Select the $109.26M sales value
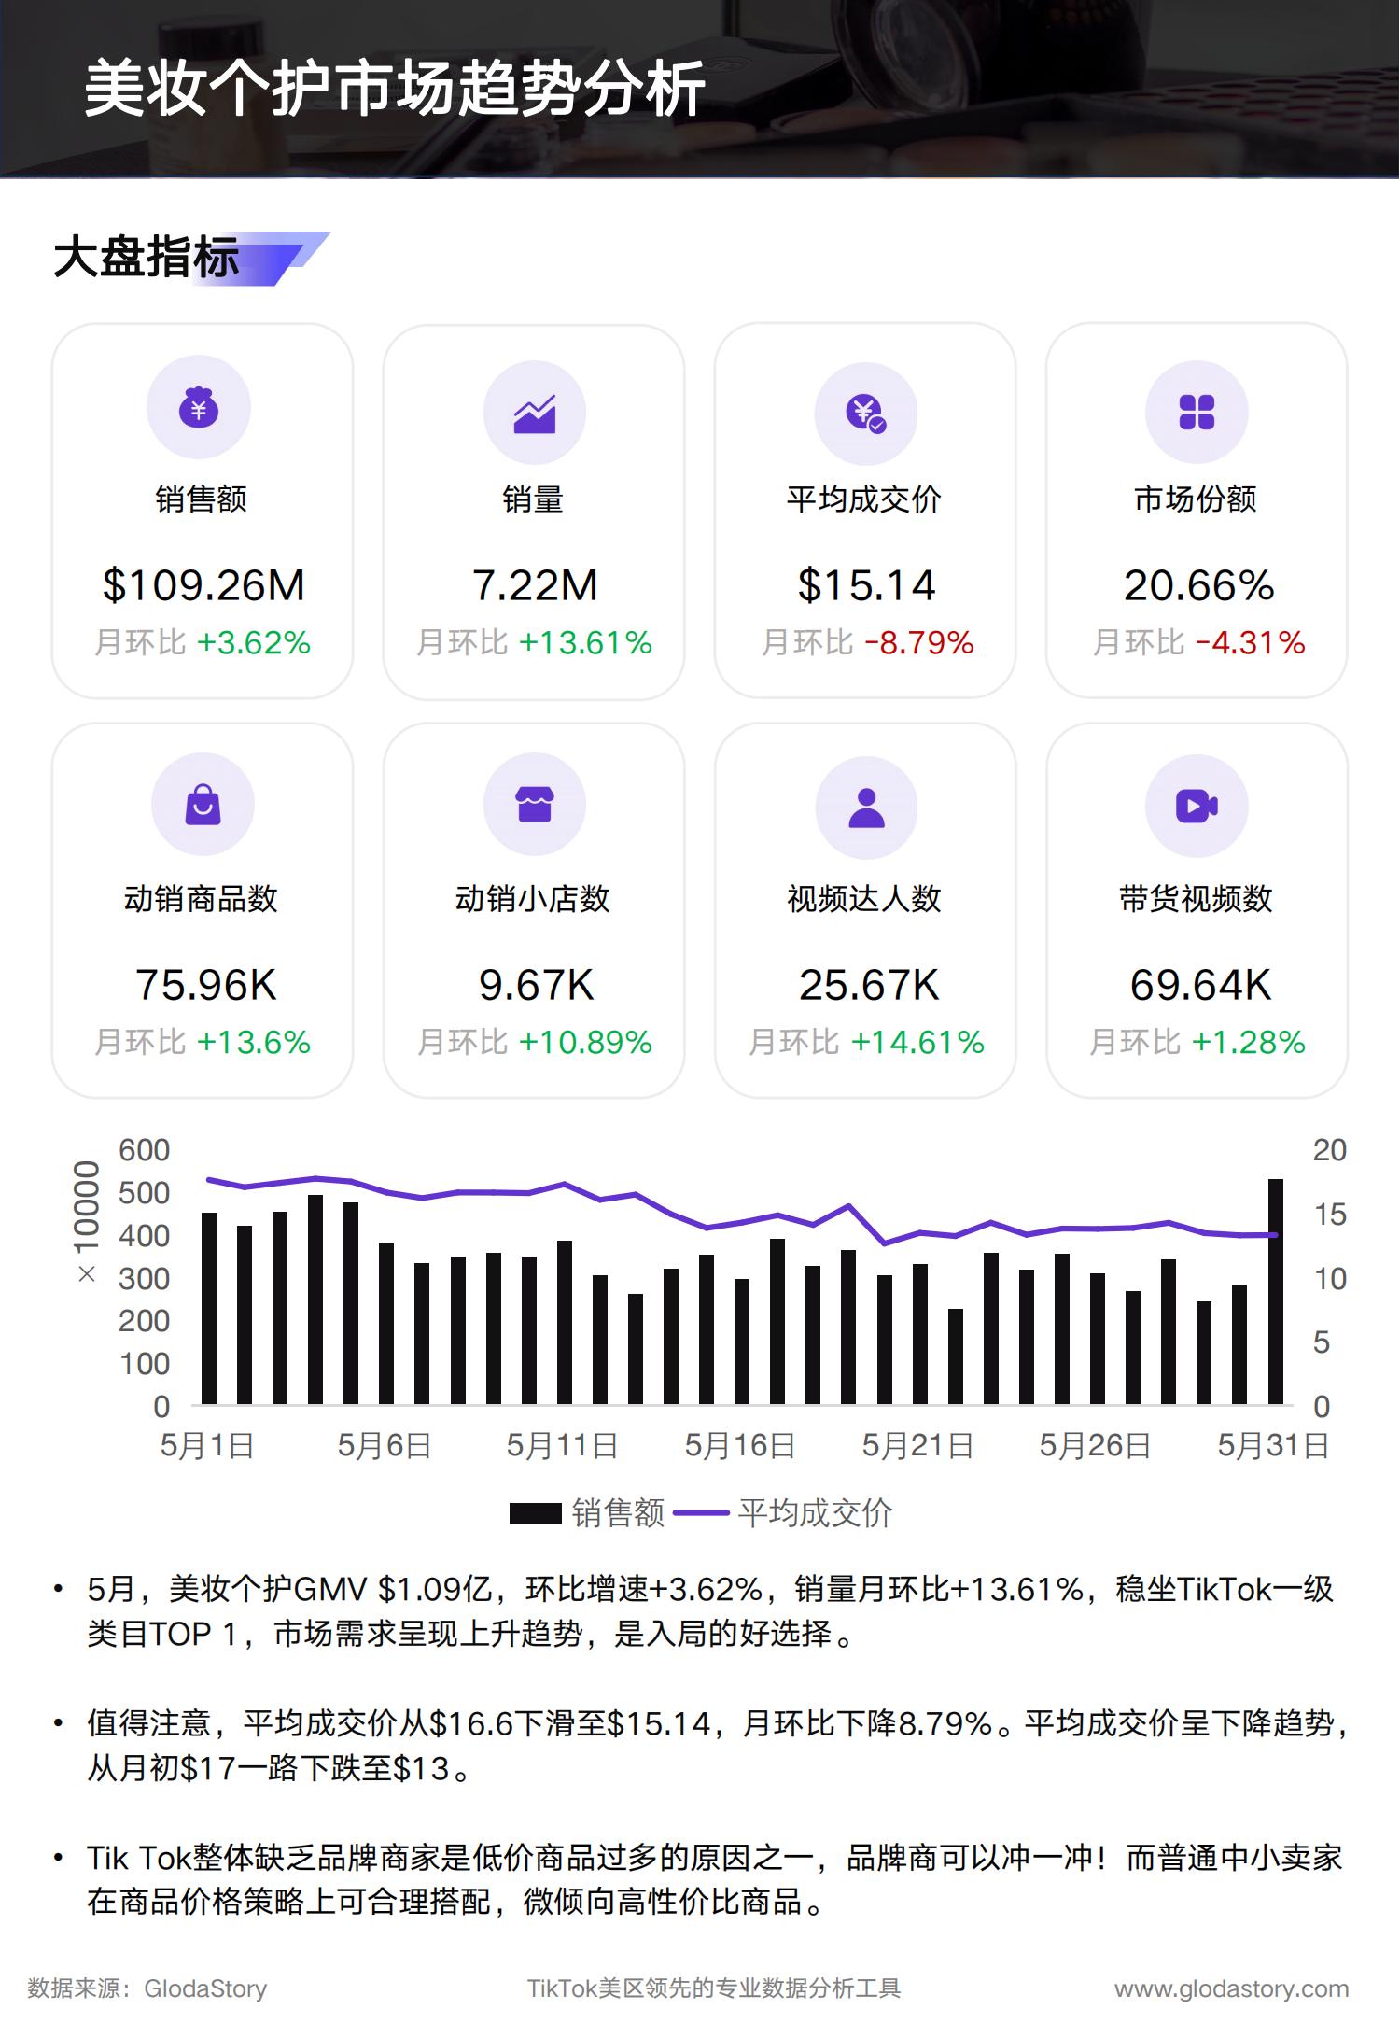The height and width of the screenshot is (2023, 1400). pyautogui.click(x=203, y=585)
